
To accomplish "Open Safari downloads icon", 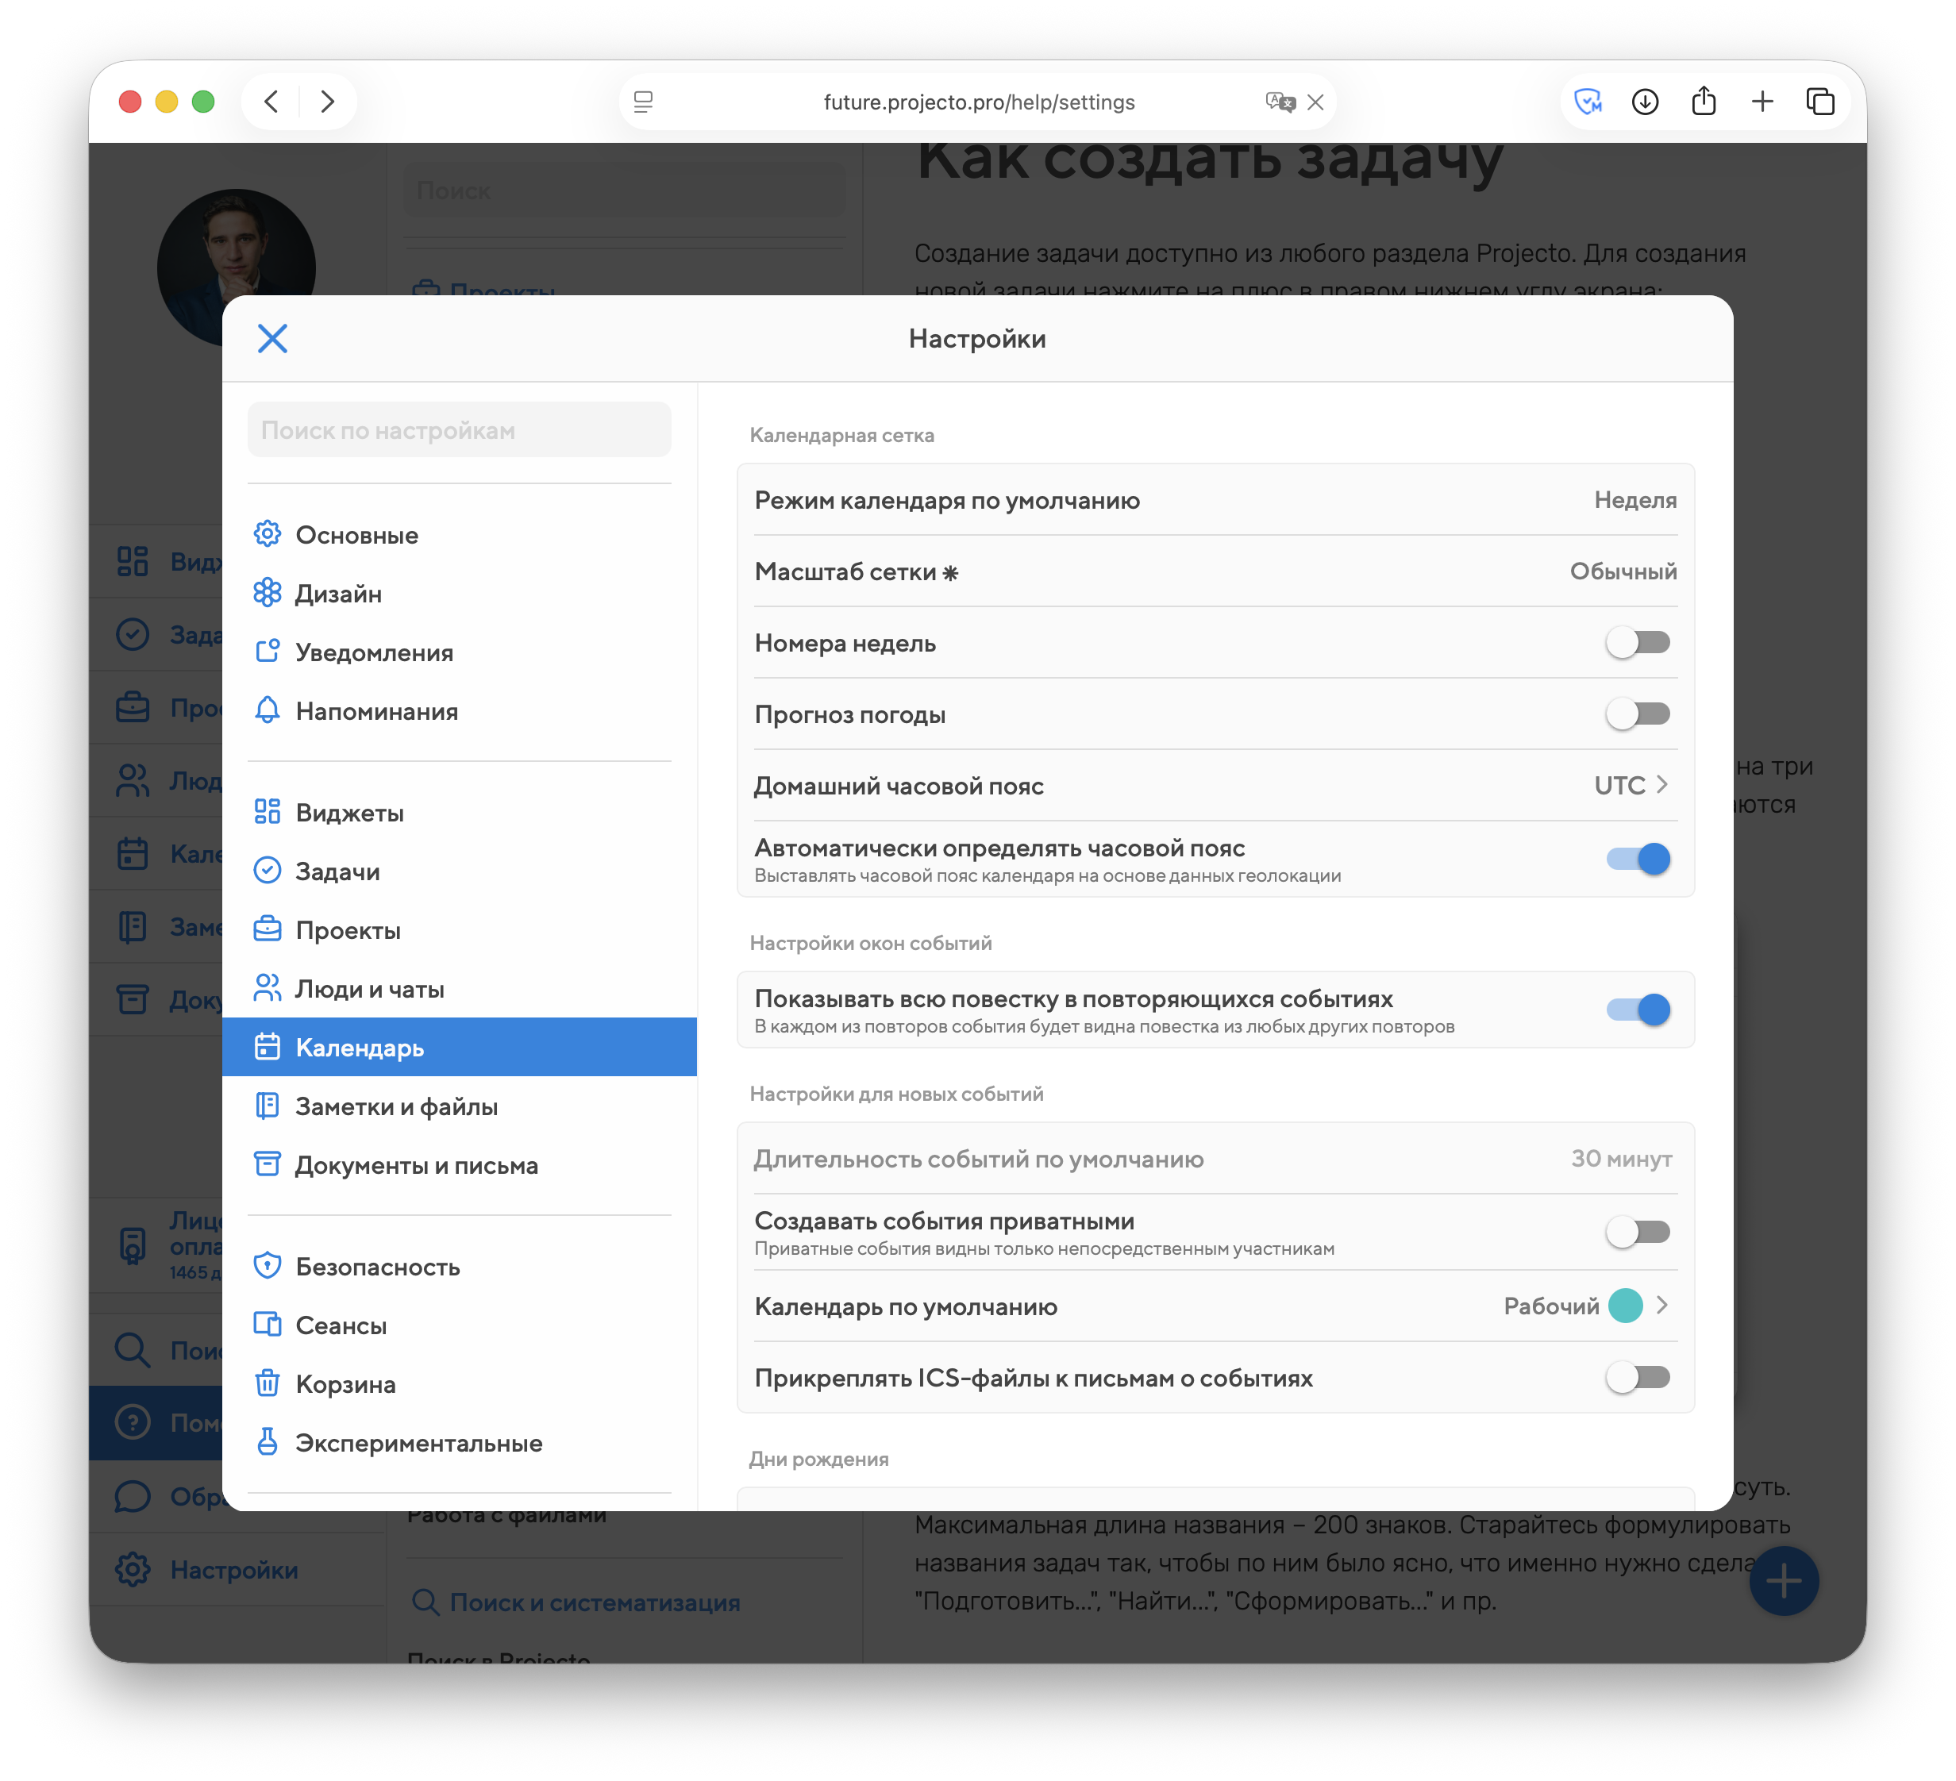I will tap(1645, 101).
